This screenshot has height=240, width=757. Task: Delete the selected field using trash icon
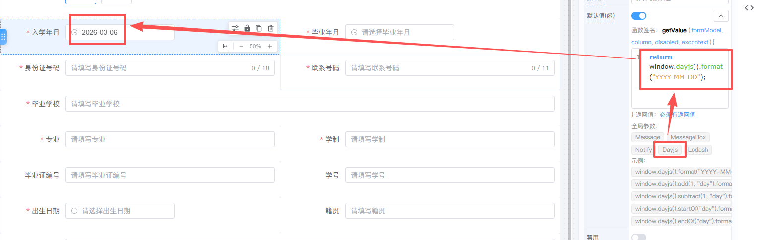271,28
